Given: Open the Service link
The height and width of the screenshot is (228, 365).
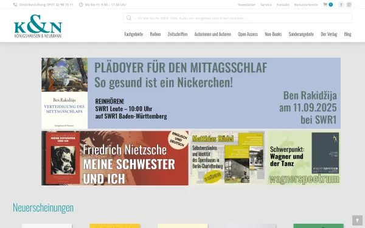Looking at the screenshot, I should (x=266, y=5).
